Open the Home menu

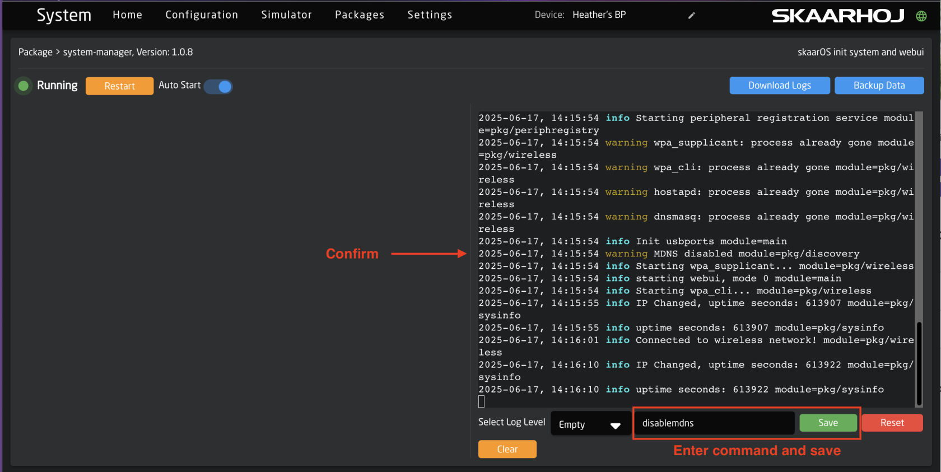[127, 15]
